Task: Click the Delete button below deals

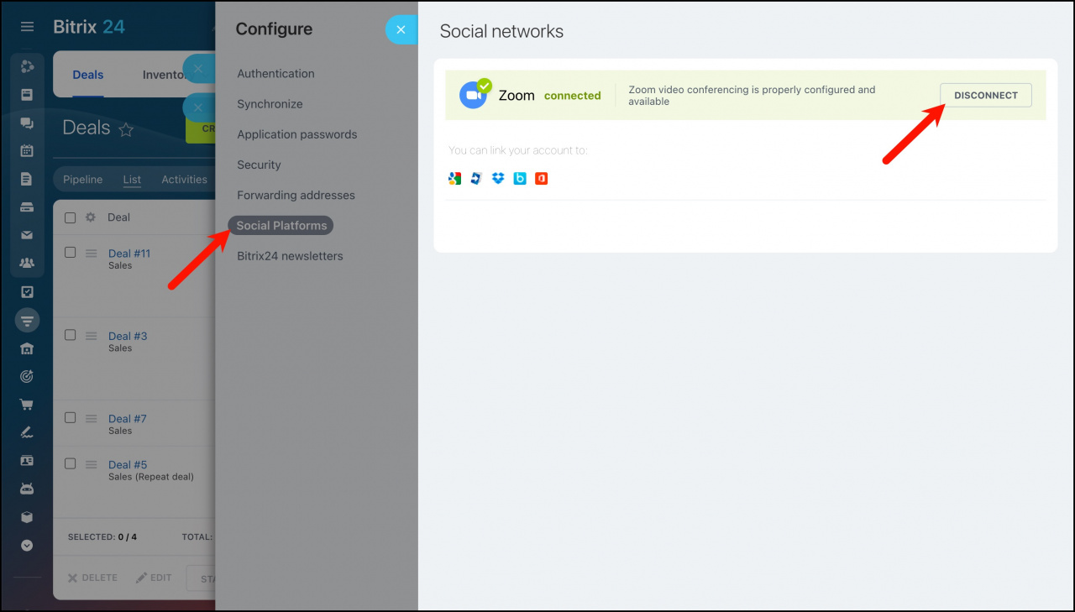Action: coord(92,578)
